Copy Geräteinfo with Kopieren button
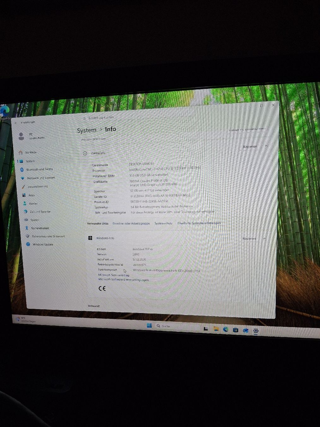 coord(250,146)
